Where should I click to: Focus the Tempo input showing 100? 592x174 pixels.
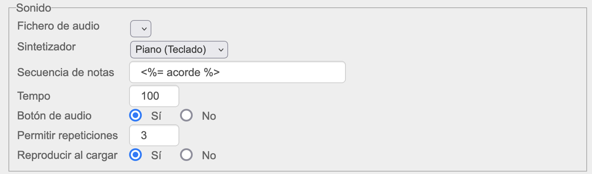154,96
